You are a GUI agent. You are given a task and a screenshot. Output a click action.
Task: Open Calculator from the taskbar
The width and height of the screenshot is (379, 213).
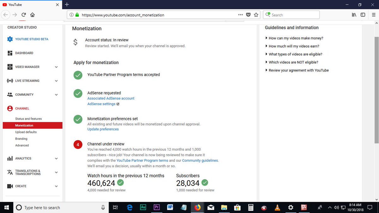tap(251, 207)
